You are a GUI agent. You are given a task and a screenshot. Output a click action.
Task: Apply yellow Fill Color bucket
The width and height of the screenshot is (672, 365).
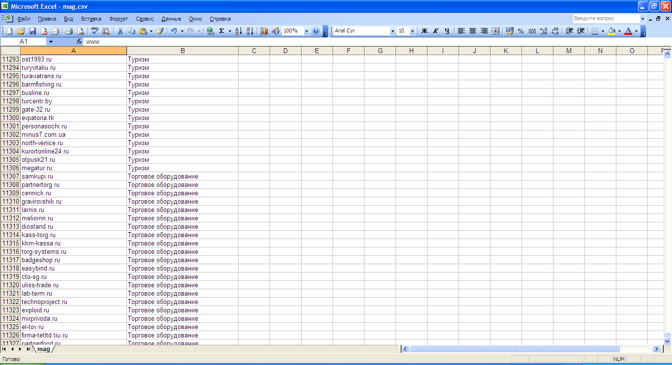(611, 31)
